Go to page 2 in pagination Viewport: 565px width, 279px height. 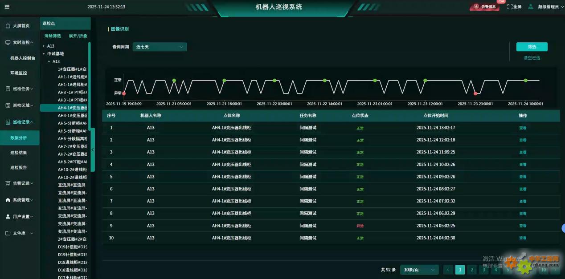tap(472, 270)
